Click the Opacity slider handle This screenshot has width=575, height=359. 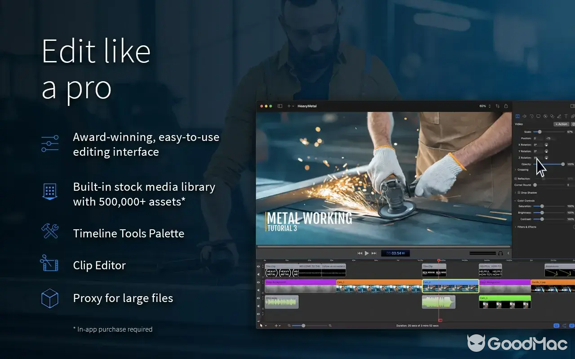(563, 164)
